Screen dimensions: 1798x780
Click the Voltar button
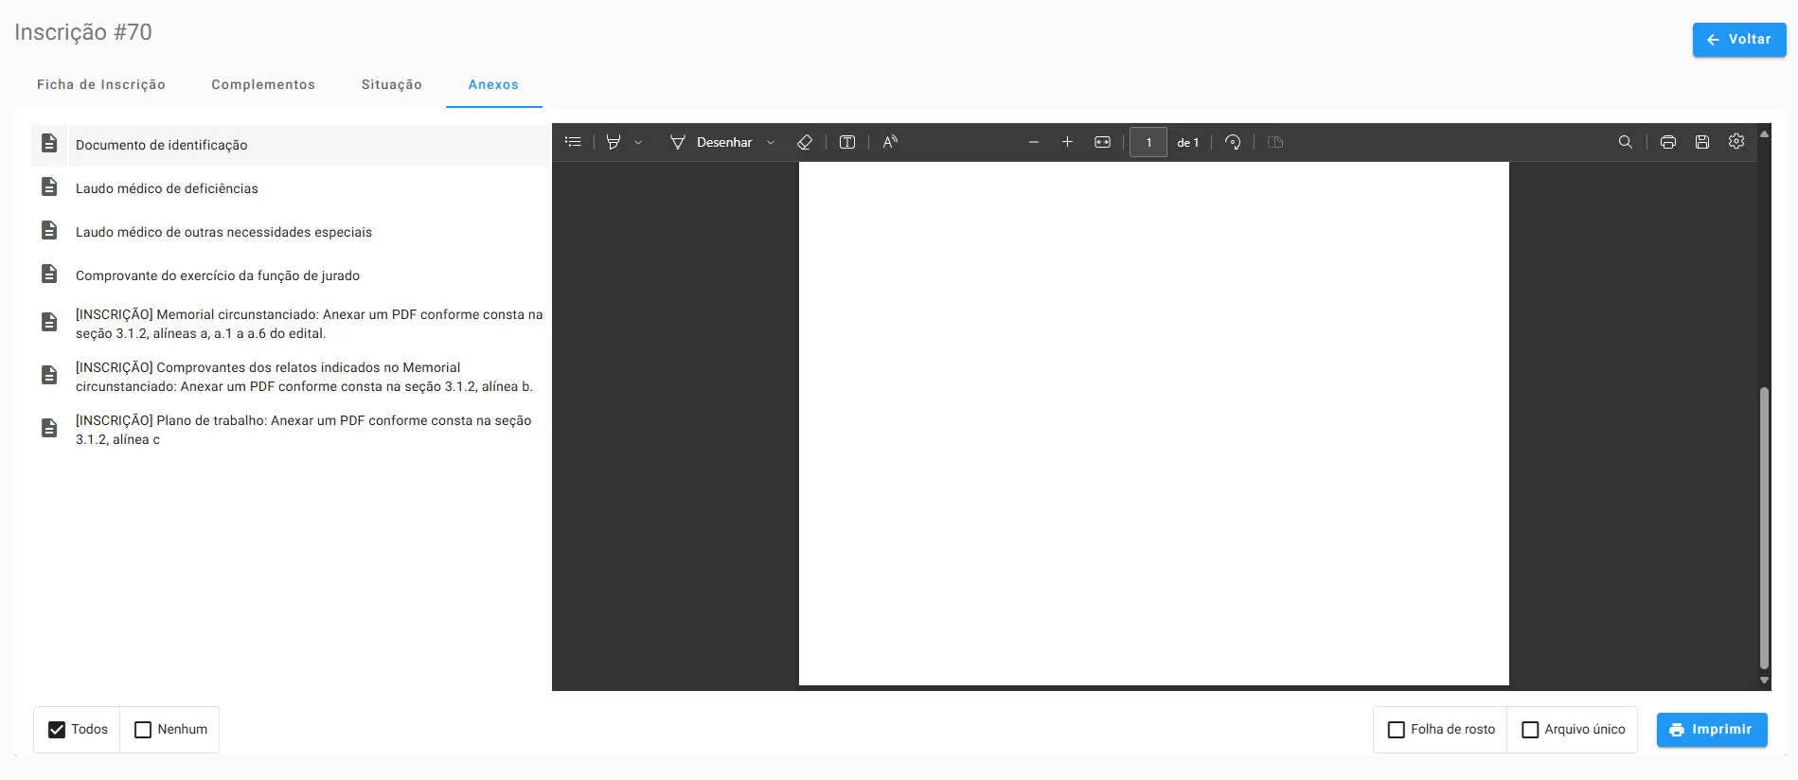click(x=1738, y=40)
